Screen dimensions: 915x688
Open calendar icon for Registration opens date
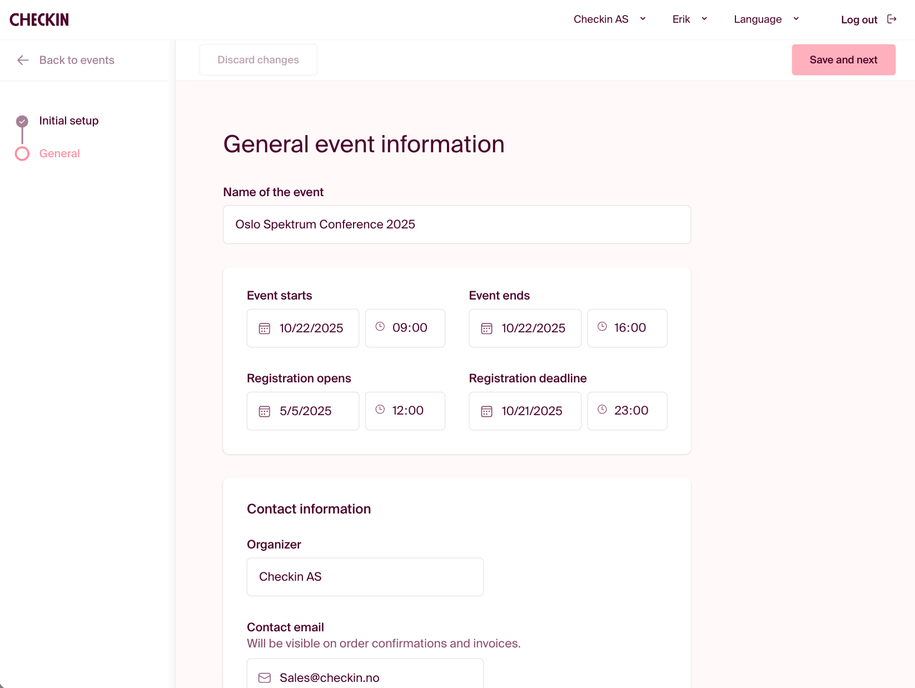pyautogui.click(x=265, y=411)
